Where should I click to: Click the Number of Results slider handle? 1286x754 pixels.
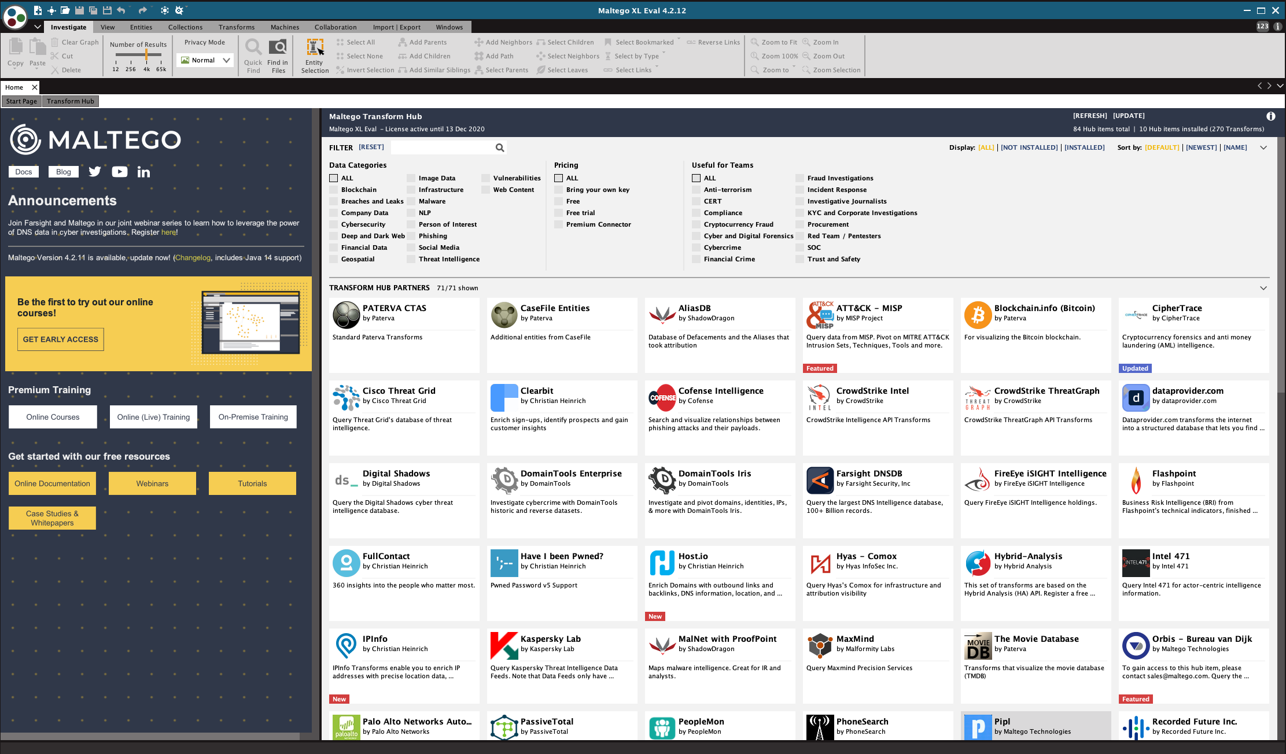(x=146, y=54)
